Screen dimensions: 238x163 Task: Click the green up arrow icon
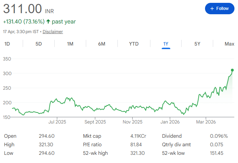48,22
